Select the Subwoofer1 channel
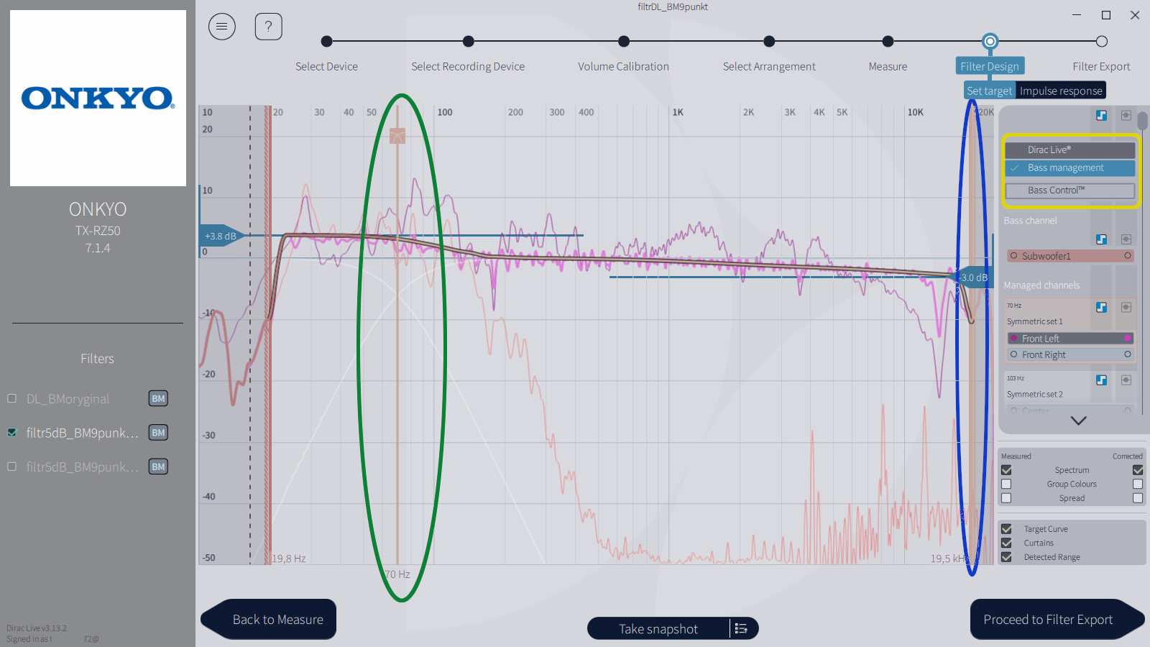This screenshot has height=647, width=1150. (x=1070, y=256)
